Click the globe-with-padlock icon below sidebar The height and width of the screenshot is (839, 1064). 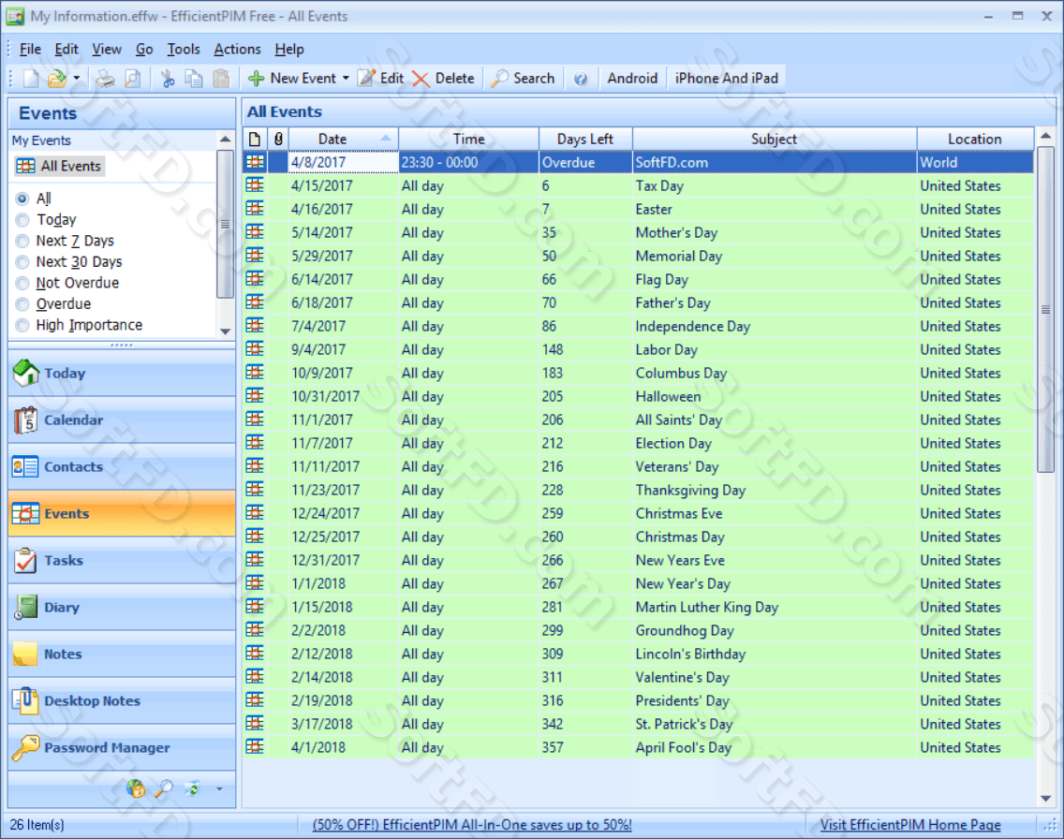[x=136, y=788]
